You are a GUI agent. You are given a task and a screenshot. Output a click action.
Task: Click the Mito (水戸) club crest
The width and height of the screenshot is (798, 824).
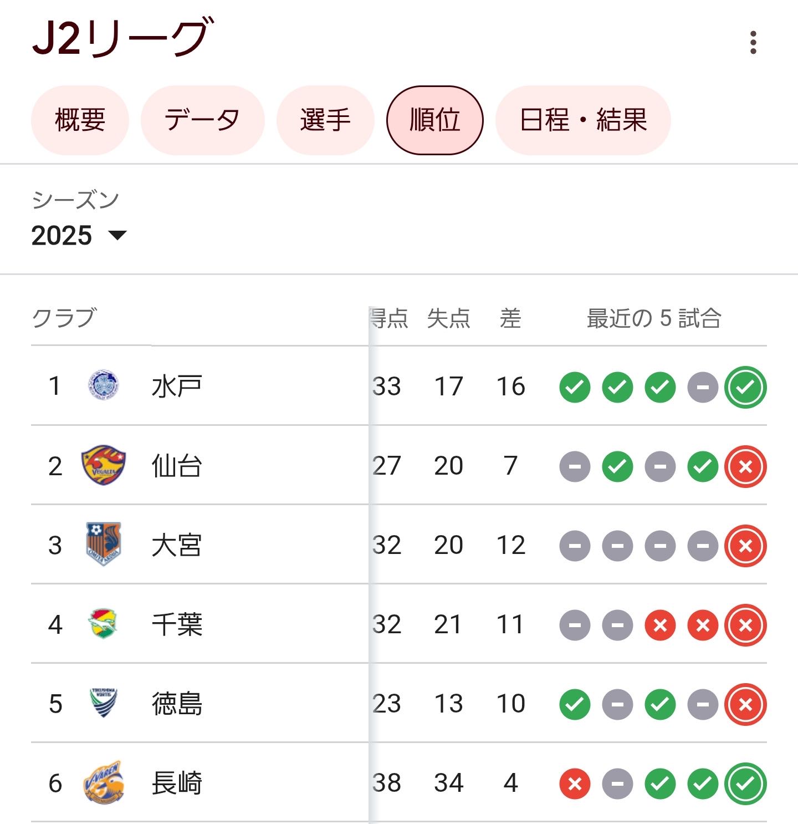point(104,385)
